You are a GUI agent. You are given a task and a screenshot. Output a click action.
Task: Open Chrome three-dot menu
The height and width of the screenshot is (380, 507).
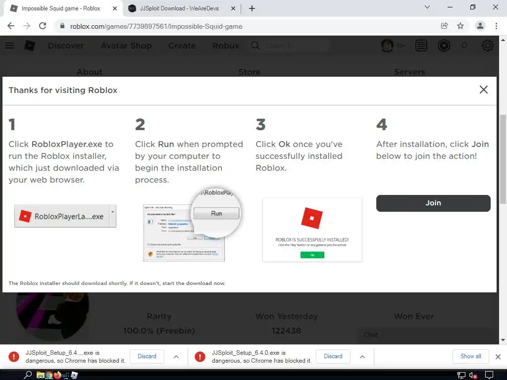pos(496,26)
